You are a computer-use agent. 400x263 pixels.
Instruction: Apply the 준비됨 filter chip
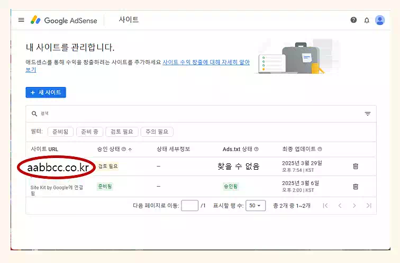click(x=60, y=131)
